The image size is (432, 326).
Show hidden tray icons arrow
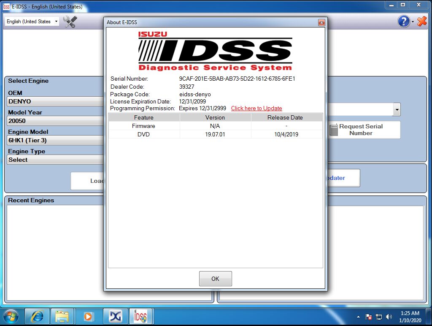point(358,317)
